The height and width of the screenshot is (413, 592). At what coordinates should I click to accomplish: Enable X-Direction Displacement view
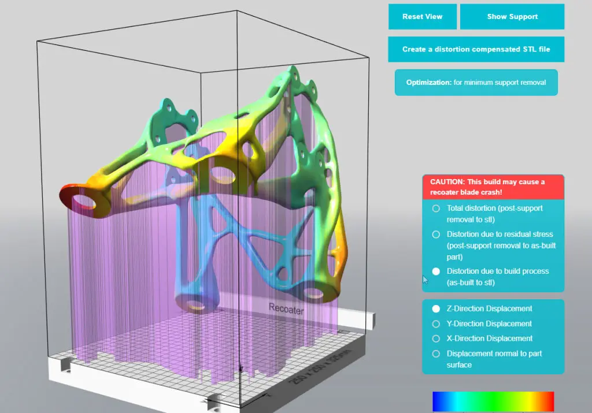click(435, 338)
